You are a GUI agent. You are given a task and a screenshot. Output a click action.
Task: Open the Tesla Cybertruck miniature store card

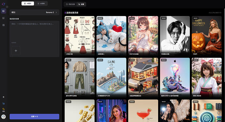(143, 78)
